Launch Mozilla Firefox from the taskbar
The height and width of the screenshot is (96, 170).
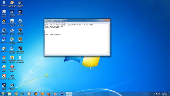tap(49, 94)
